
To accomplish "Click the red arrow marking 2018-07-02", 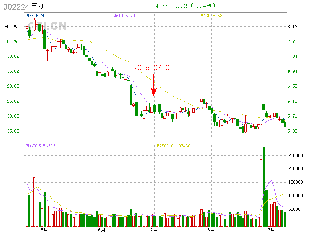I will click(x=154, y=85).
